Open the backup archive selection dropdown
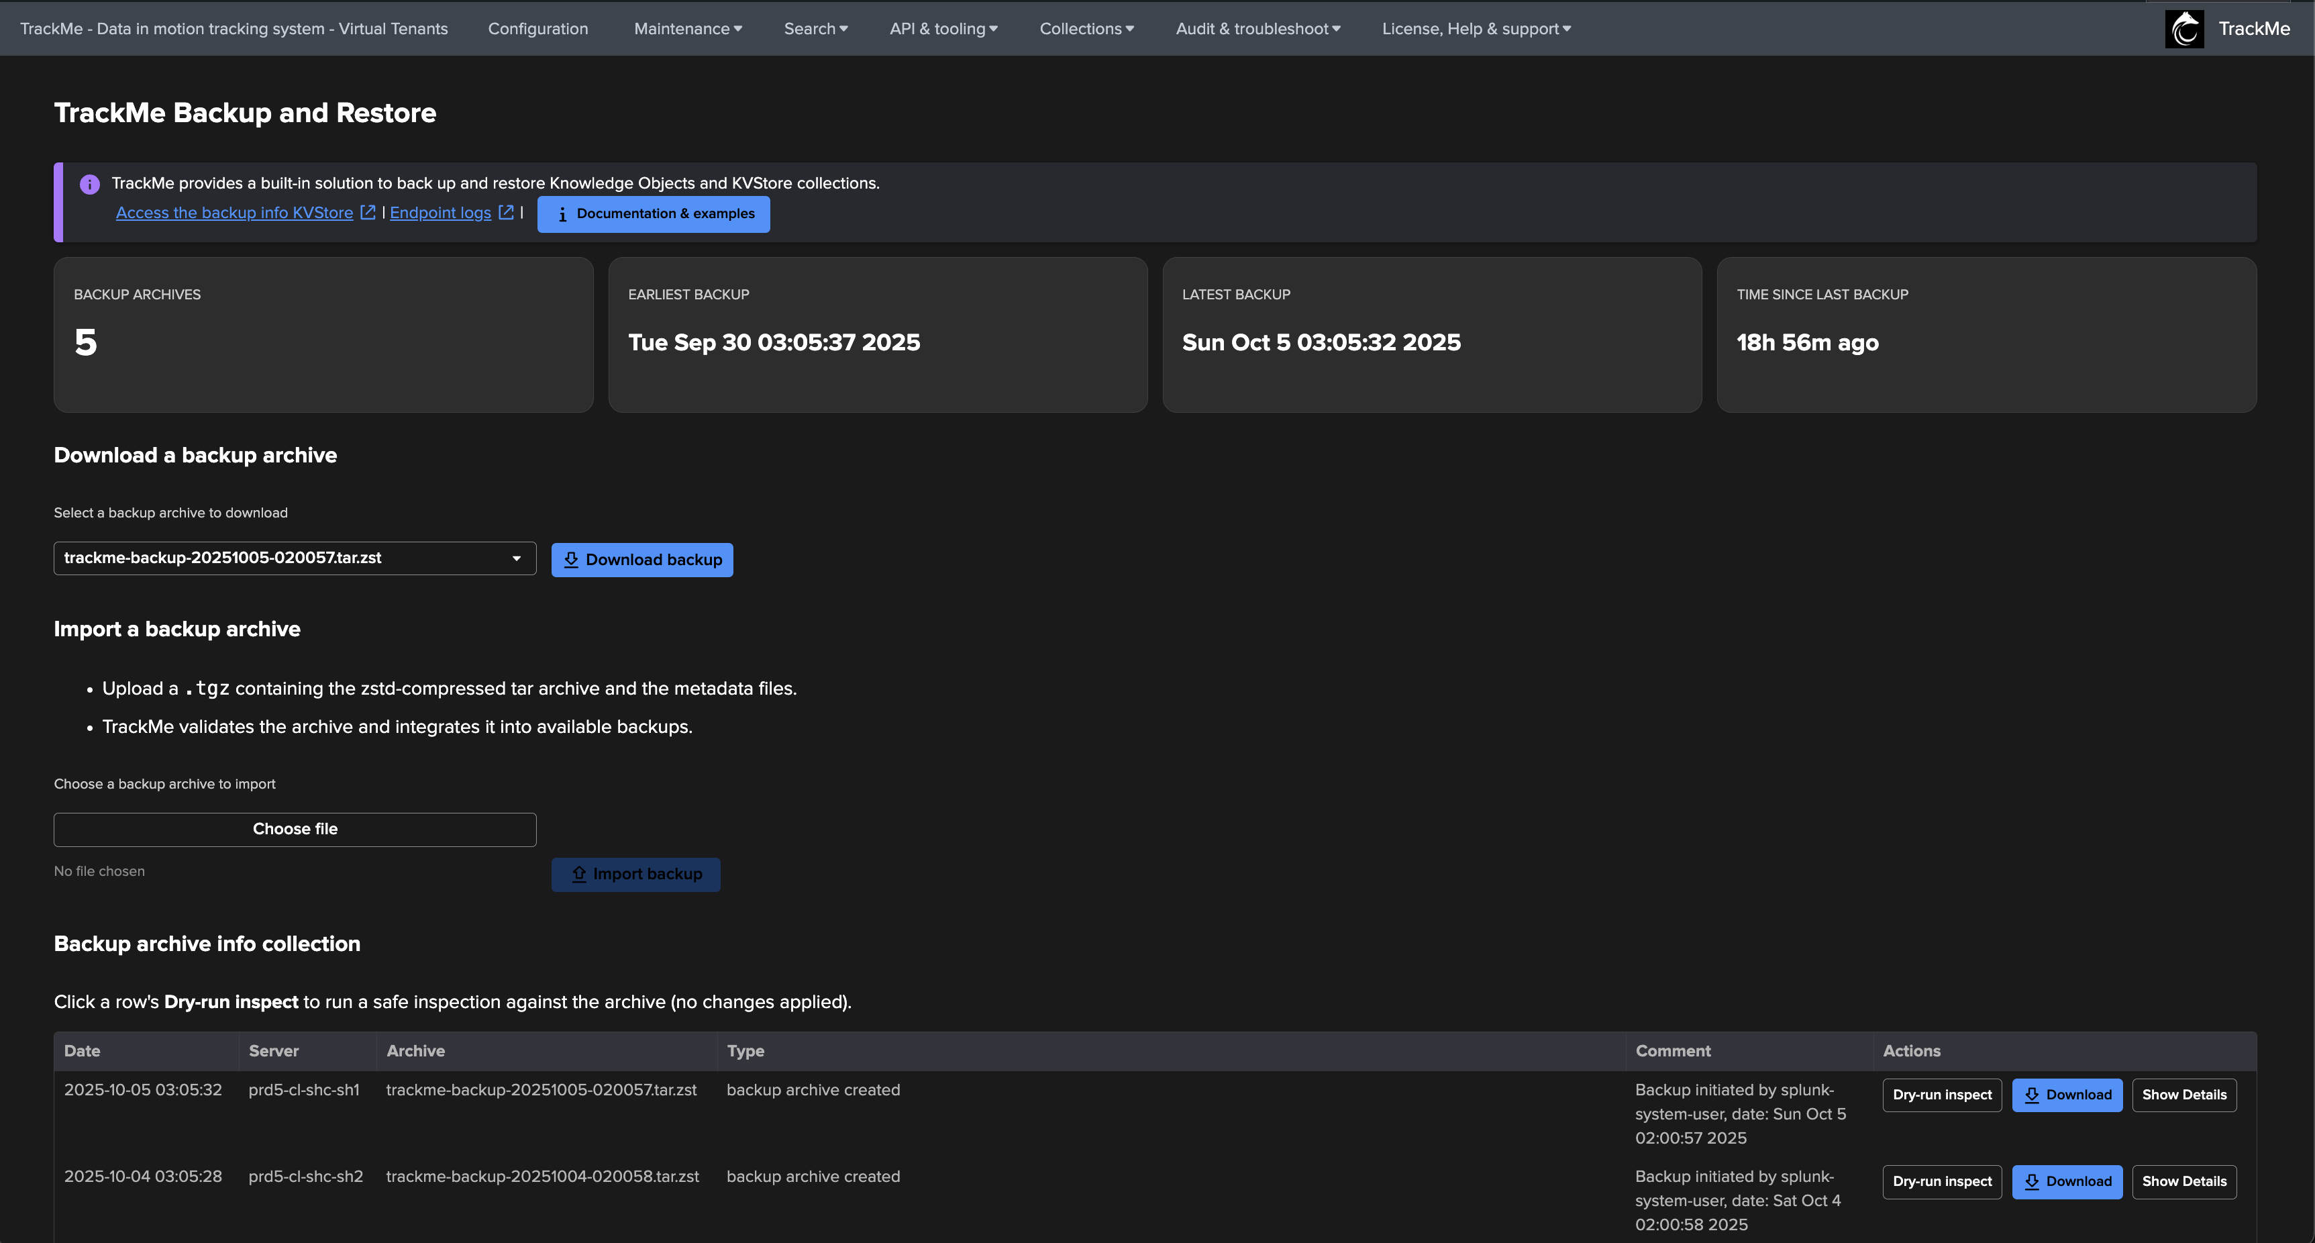 pyautogui.click(x=295, y=558)
